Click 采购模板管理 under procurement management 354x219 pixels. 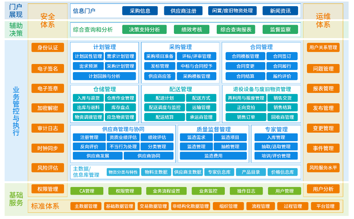(196, 76)
